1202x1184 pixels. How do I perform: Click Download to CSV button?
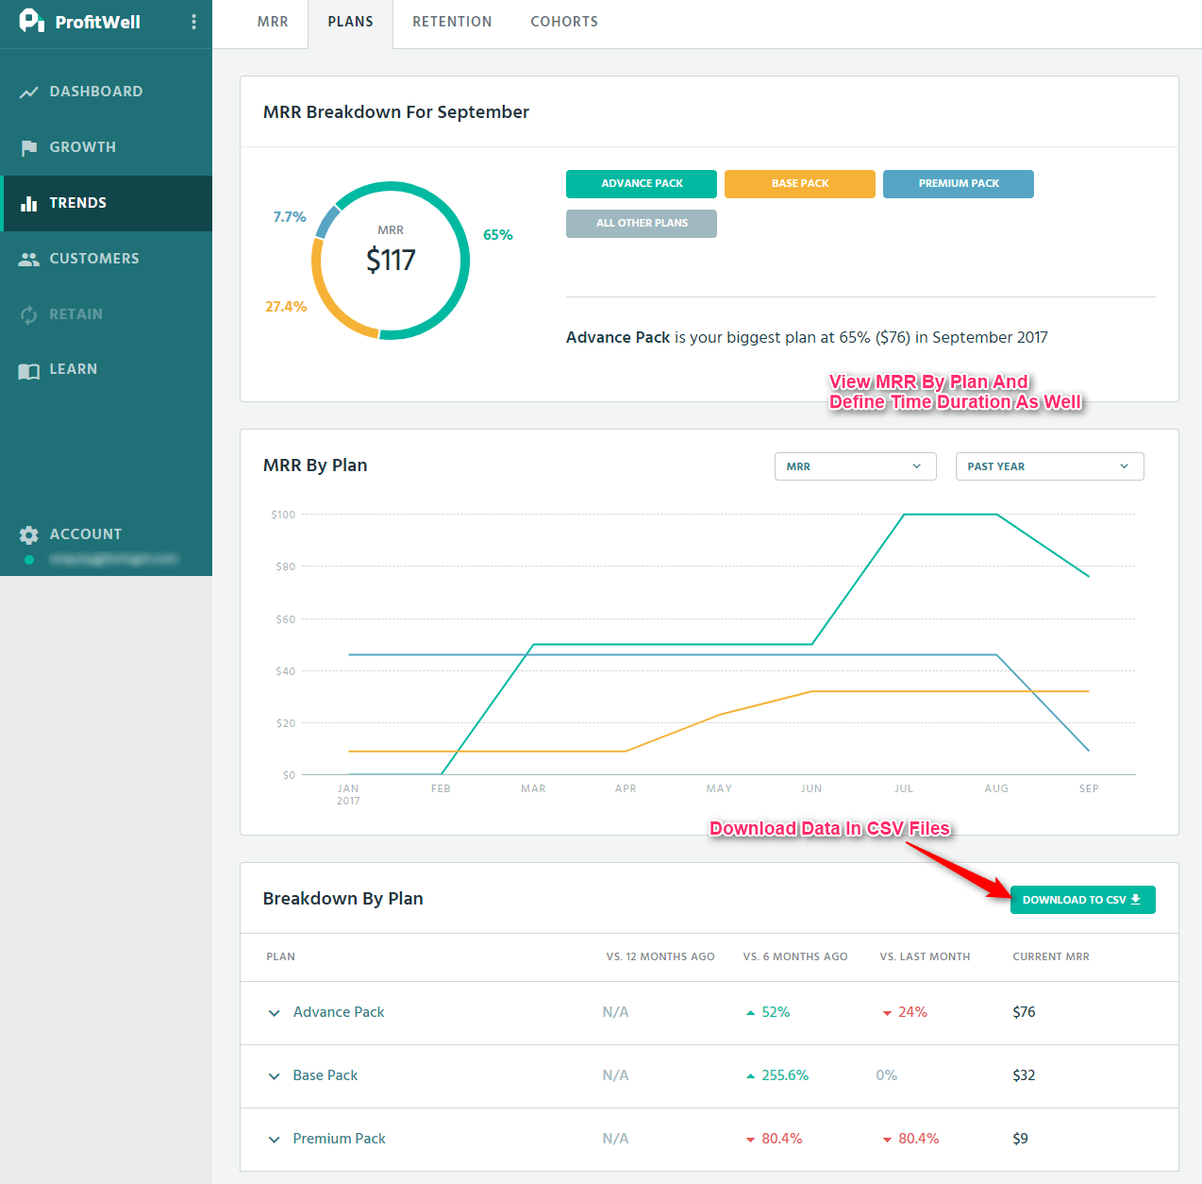[1083, 900]
